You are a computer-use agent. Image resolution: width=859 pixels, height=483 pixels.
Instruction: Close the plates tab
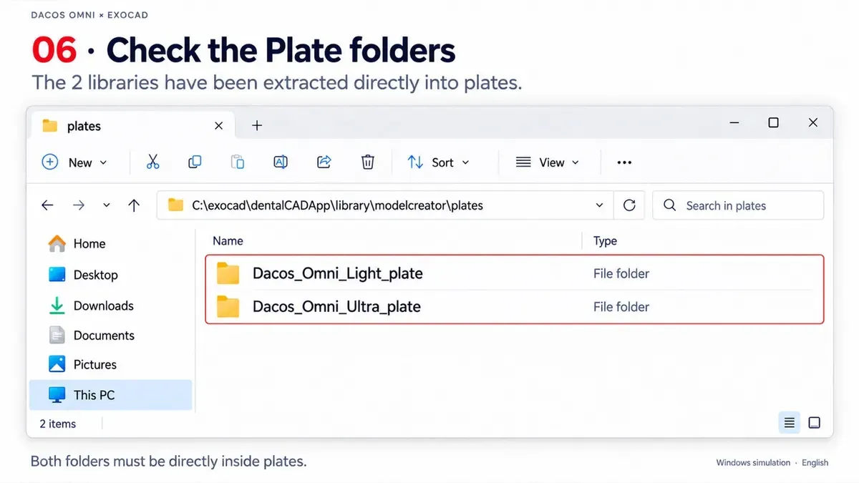[219, 126]
